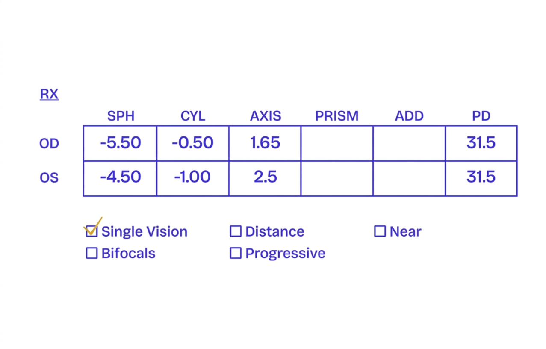
Task: Select the Progressive checkbox
Action: click(236, 253)
